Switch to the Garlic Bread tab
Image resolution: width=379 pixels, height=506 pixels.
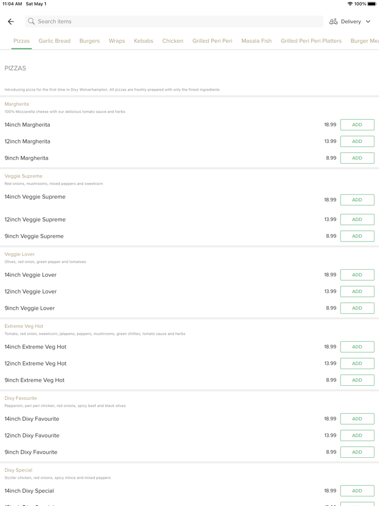55,41
